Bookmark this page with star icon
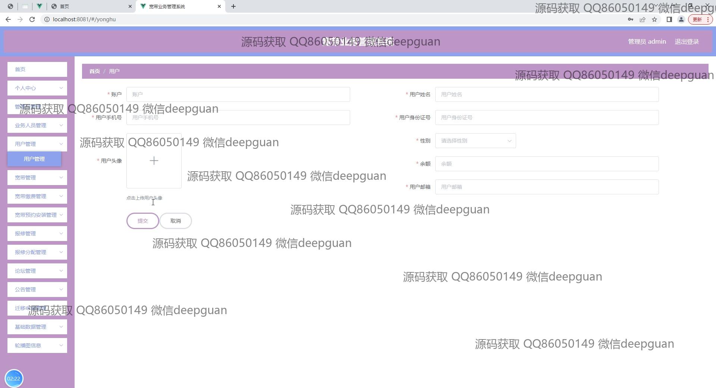Screen dimensions: 716x388 tap(654, 19)
